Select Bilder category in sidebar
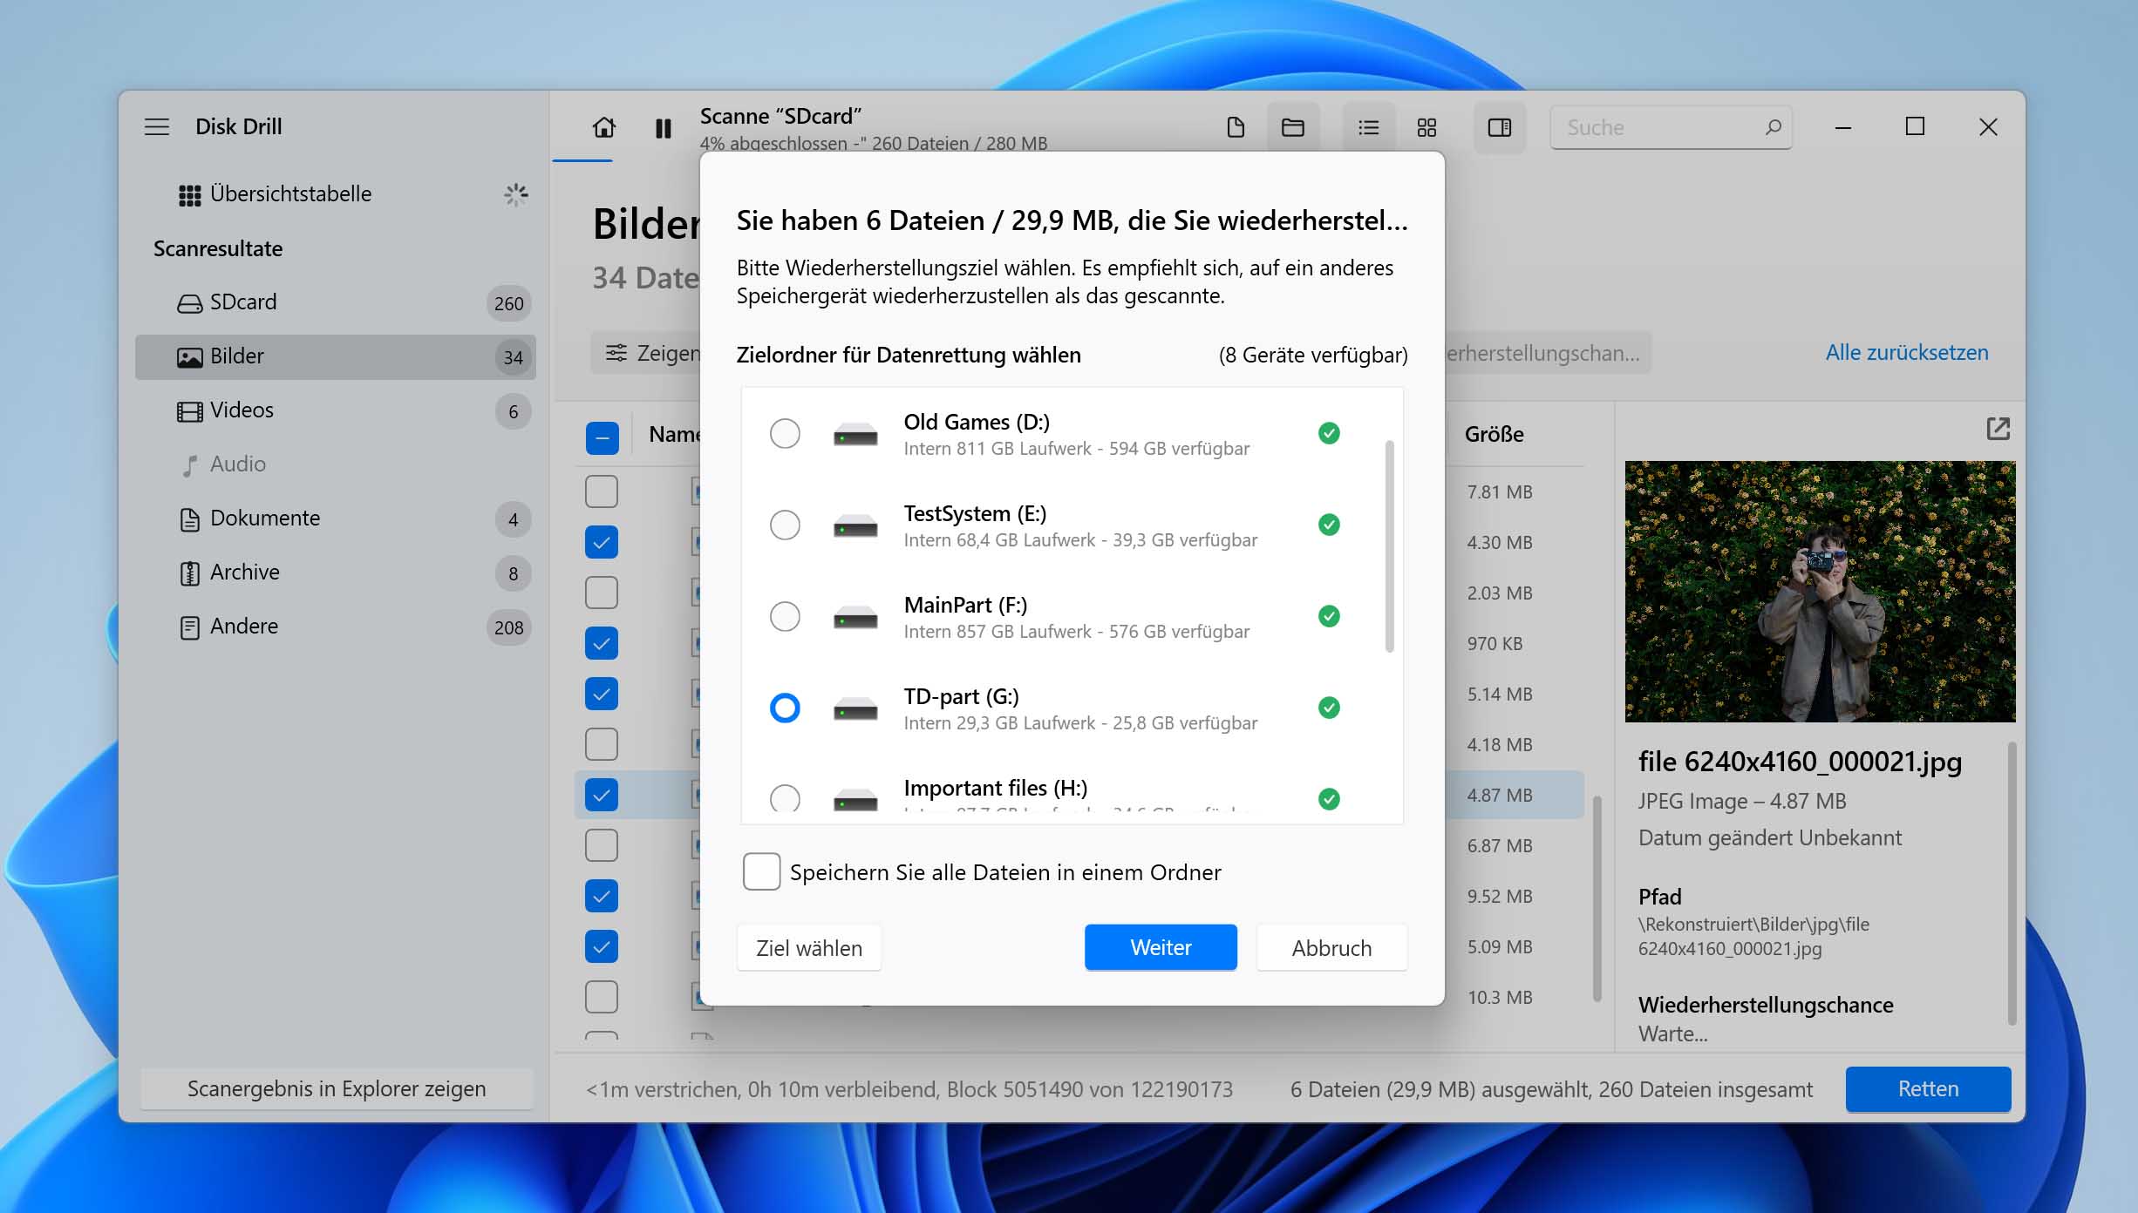This screenshot has width=2138, height=1213. click(x=336, y=356)
